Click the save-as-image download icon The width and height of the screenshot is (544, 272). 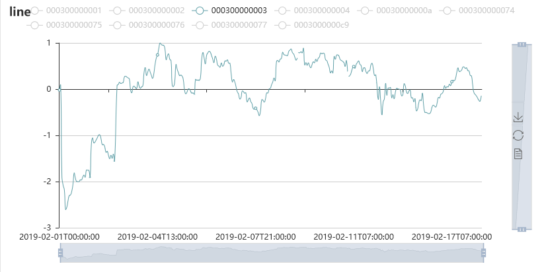point(518,117)
